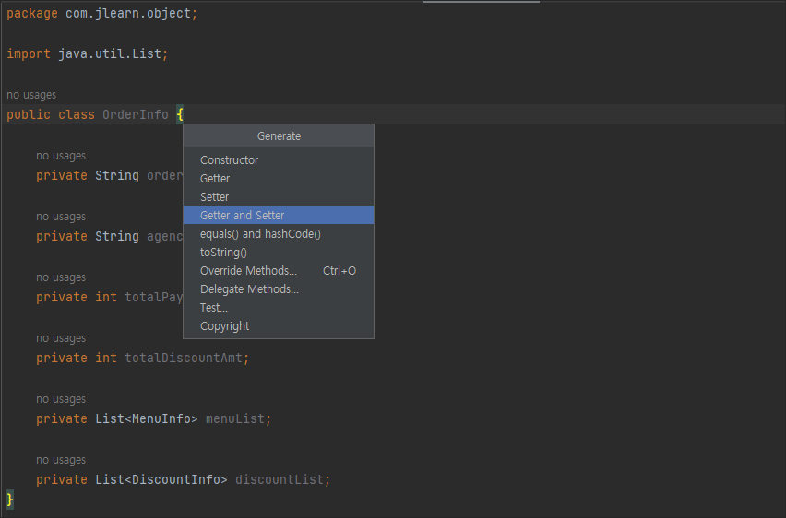Screen dimensions: 786x518
Task: Click 'no usages' hint above totalDiscountAmt
Action: tap(61, 338)
